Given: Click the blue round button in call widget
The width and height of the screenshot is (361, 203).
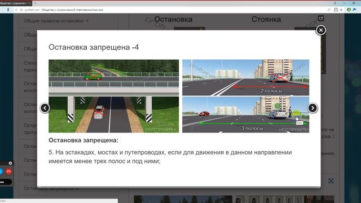Looking at the screenshot, I should pos(1,171).
